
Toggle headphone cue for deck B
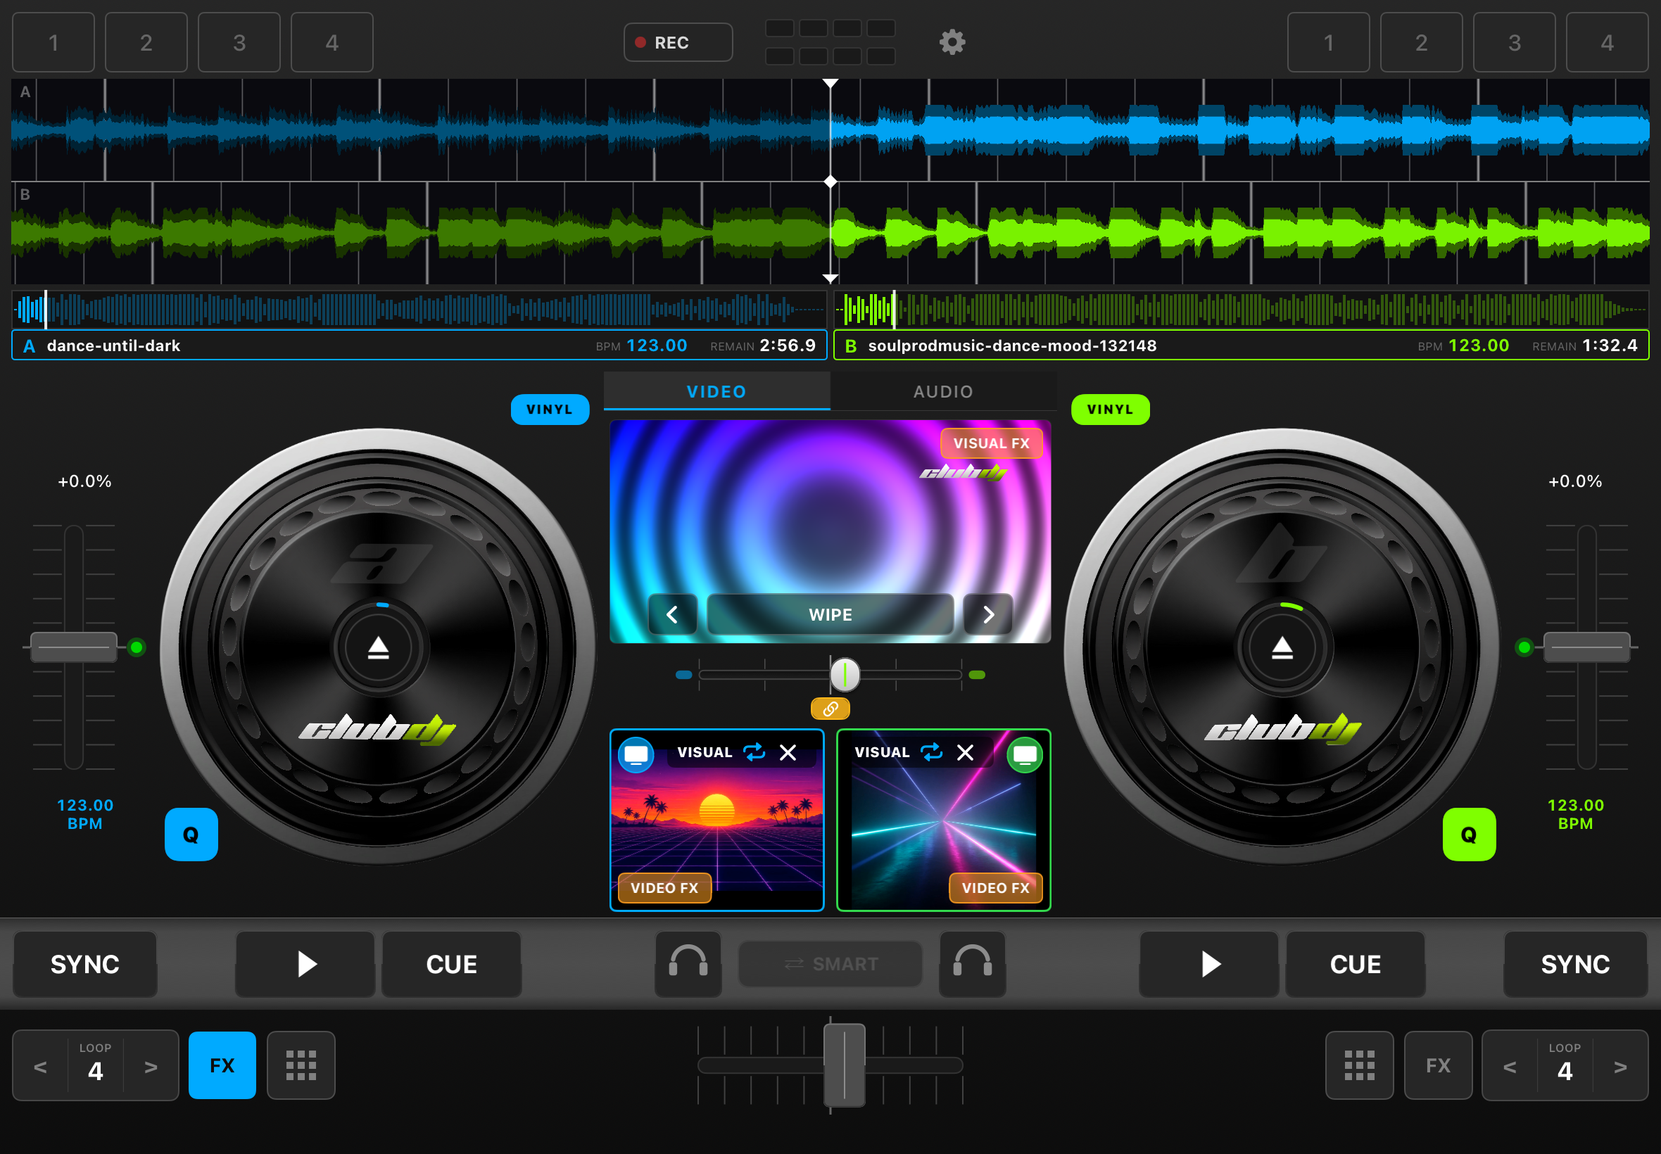click(972, 964)
